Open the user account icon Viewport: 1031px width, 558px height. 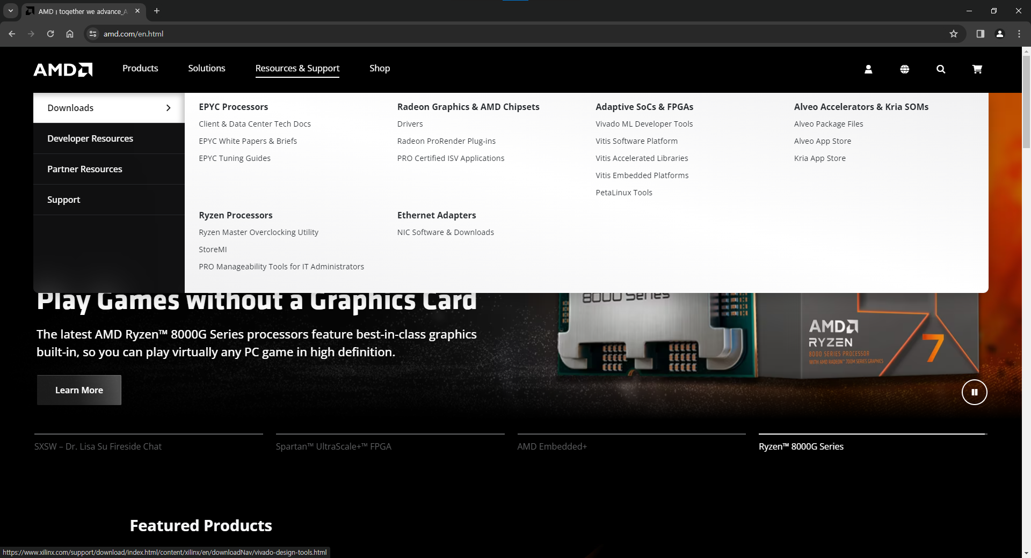point(868,69)
